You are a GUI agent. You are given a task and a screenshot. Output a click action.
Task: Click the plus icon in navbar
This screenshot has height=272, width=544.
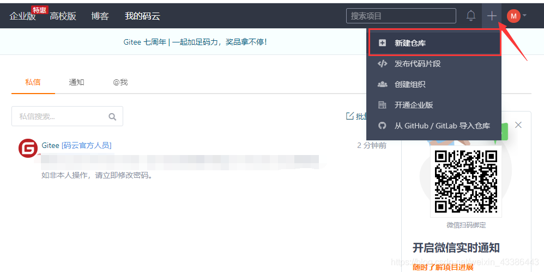[492, 16]
